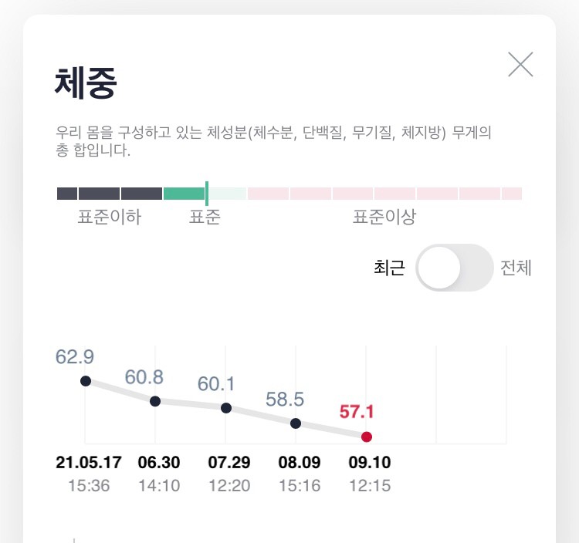Click the dark 표준이하 range segment
The width and height of the screenshot is (579, 543).
click(109, 194)
